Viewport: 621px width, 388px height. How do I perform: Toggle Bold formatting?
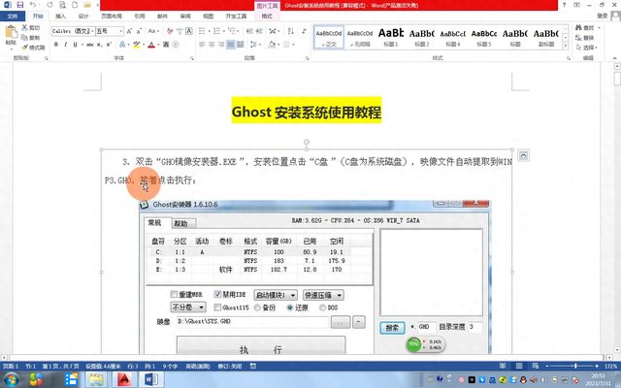point(56,45)
